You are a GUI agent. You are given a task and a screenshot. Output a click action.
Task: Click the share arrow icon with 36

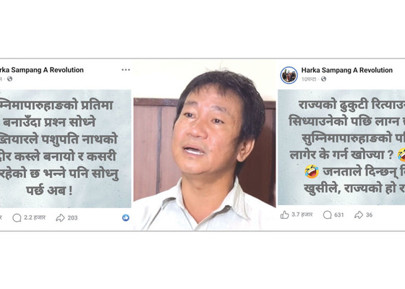tap(359, 215)
